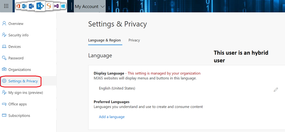
Task: Open Devices from the left navigation
Action: (x=14, y=47)
